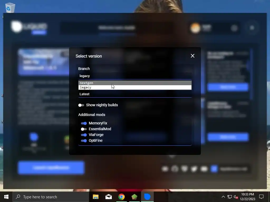Enable Show nightly builds switch

(x=81, y=105)
